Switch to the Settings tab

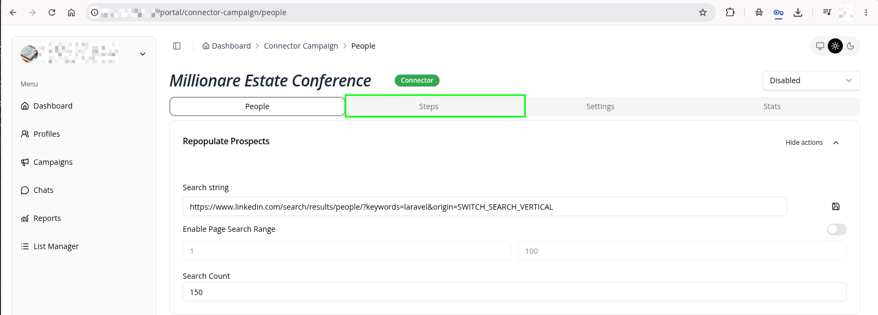(600, 106)
